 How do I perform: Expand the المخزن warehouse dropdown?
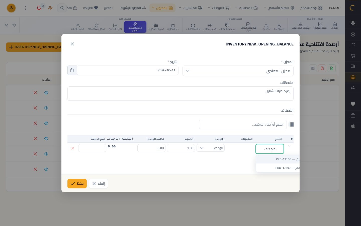[x=238, y=71]
